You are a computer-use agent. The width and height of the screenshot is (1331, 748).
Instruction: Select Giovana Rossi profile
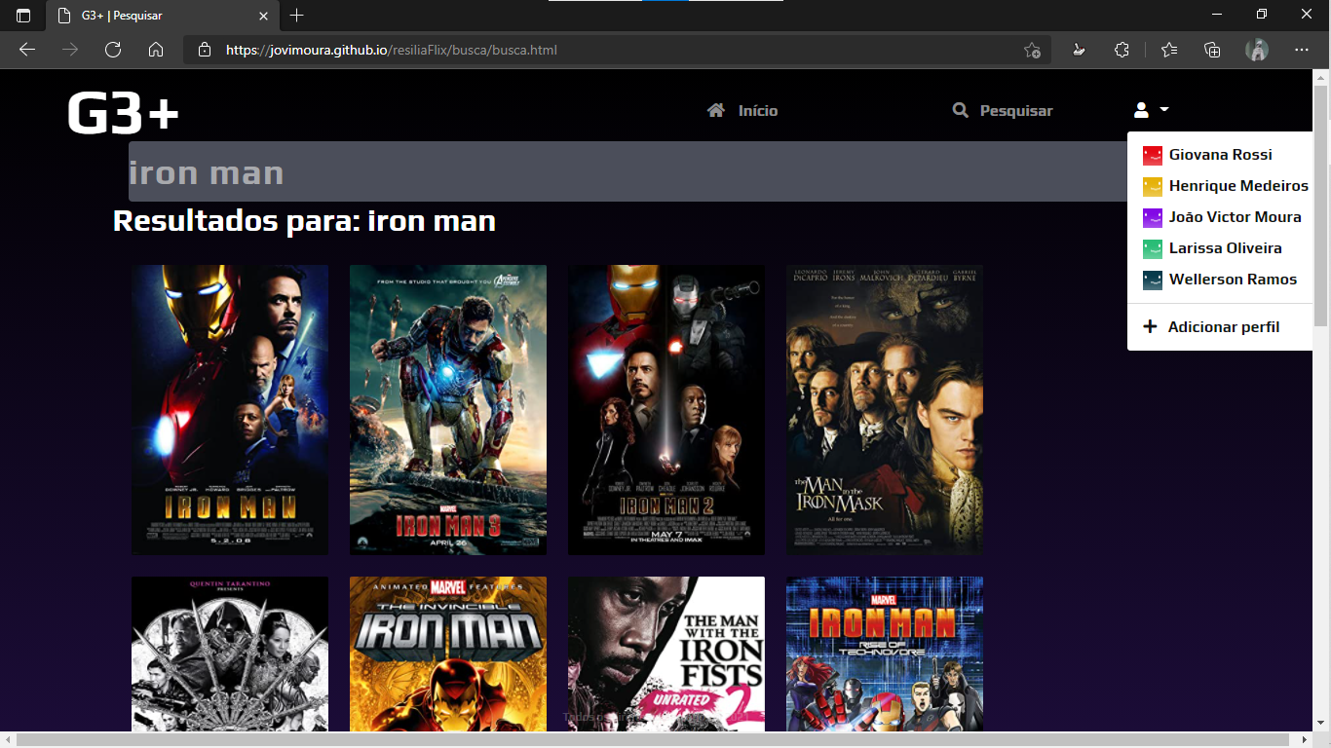pos(1220,155)
